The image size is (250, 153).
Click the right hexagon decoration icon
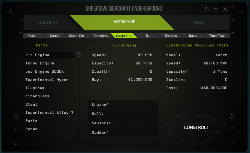233,116
